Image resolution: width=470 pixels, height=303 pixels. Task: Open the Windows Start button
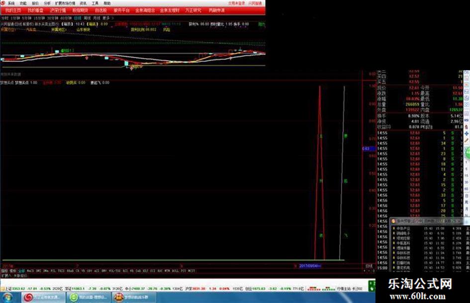pos(8,298)
